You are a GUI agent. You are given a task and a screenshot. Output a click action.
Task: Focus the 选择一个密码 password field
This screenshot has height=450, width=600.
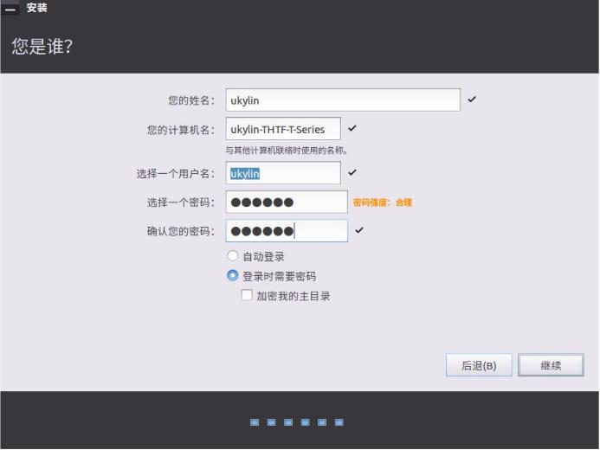[x=286, y=202]
